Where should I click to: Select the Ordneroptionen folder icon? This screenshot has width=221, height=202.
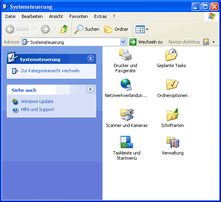tap(172, 84)
